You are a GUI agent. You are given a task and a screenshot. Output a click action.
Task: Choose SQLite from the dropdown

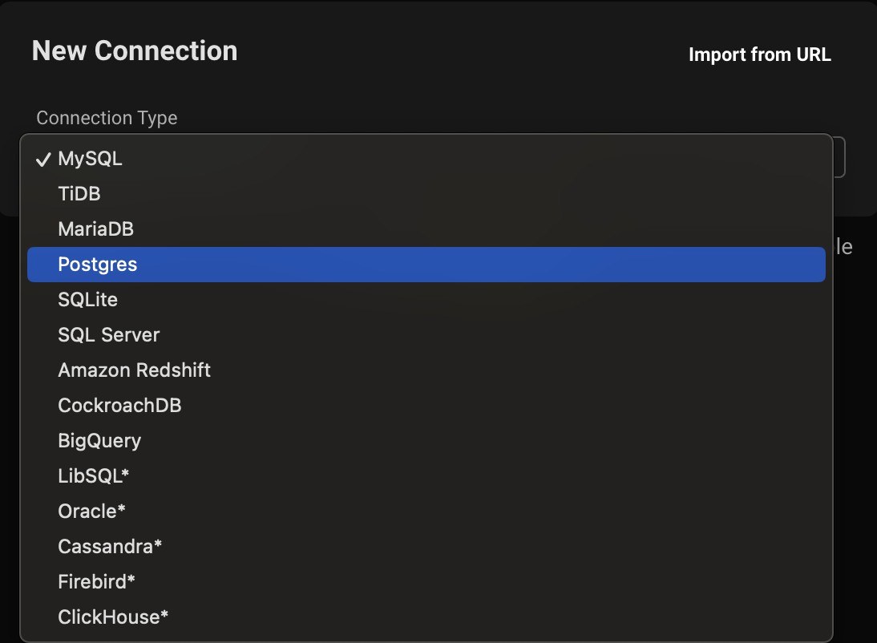87,299
